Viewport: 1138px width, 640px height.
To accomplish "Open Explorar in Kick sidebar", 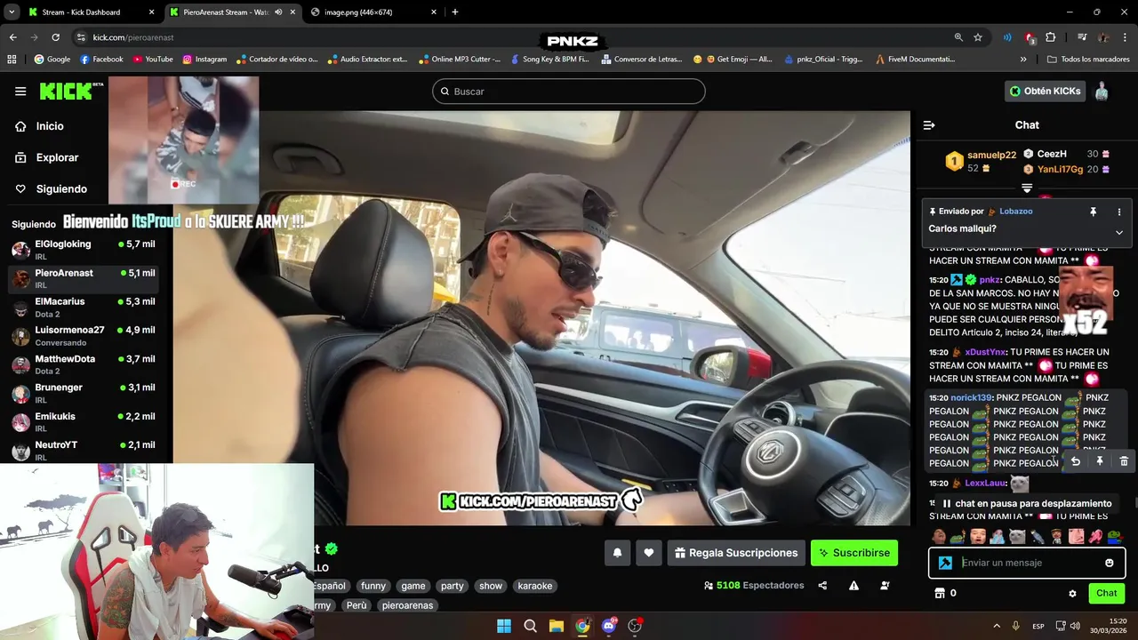I will [x=57, y=157].
